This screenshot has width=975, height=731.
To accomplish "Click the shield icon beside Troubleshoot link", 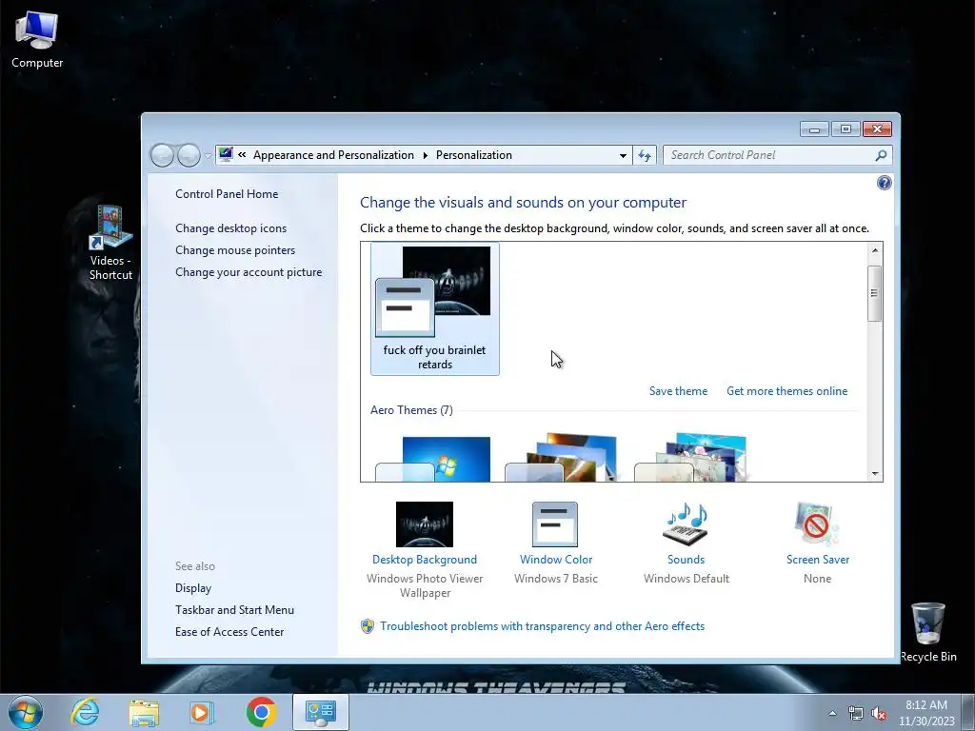I will [x=368, y=626].
